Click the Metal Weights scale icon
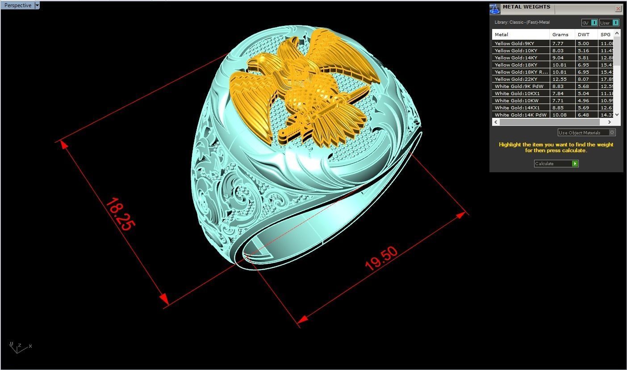The image size is (627, 370). tap(495, 9)
